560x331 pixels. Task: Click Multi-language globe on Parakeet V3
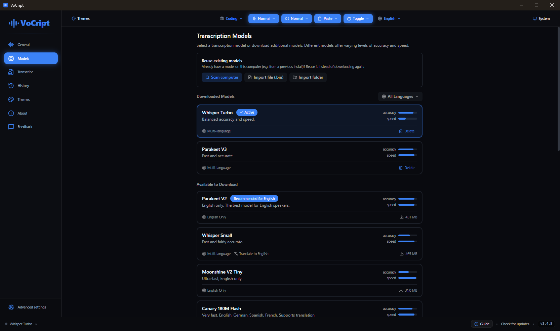[204, 168]
